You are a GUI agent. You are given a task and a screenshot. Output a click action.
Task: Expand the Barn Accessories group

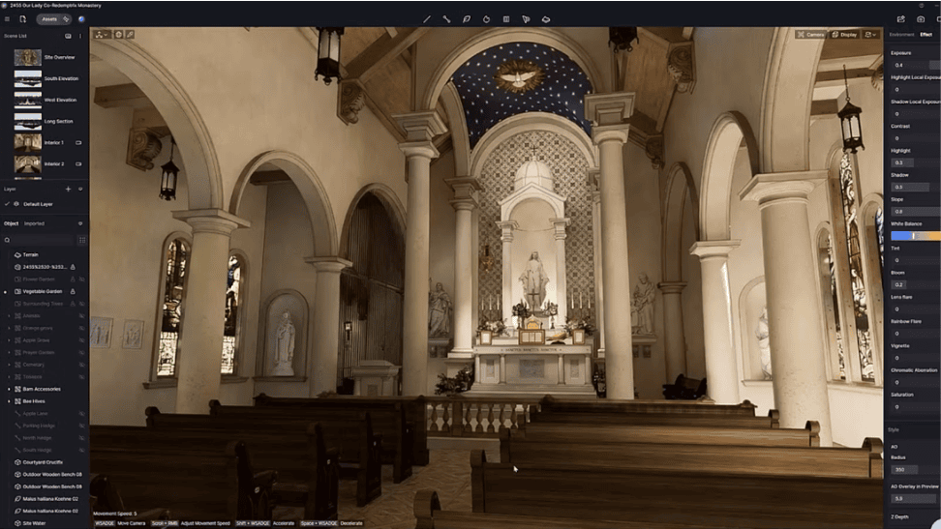tap(10, 389)
